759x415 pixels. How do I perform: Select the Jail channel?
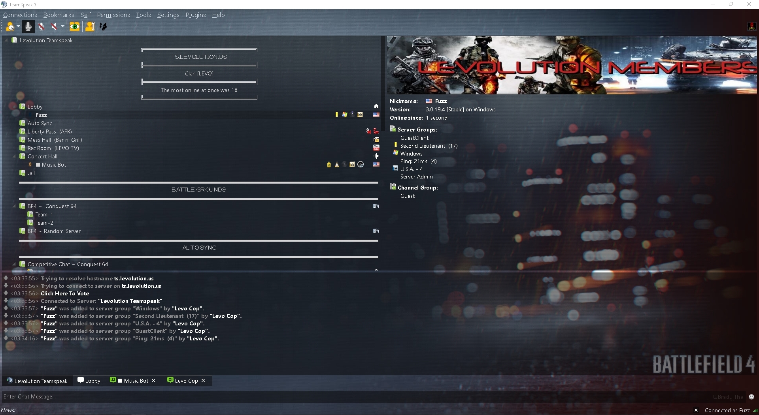click(31, 173)
